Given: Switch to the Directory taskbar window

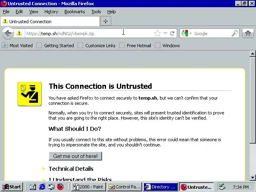Looking at the screenshot, I should [160, 187].
